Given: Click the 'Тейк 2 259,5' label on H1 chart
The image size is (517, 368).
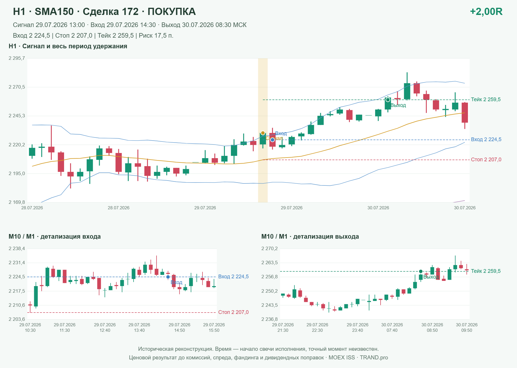Looking at the screenshot, I should point(486,99).
